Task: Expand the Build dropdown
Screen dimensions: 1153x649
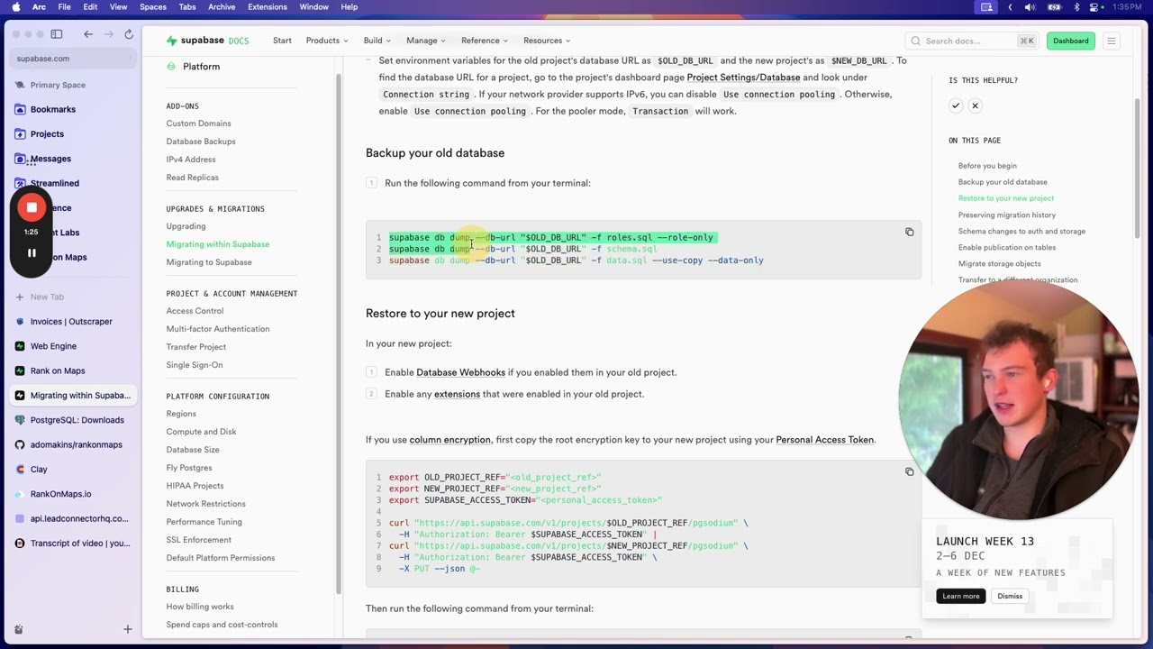Action: coord(377,41)
